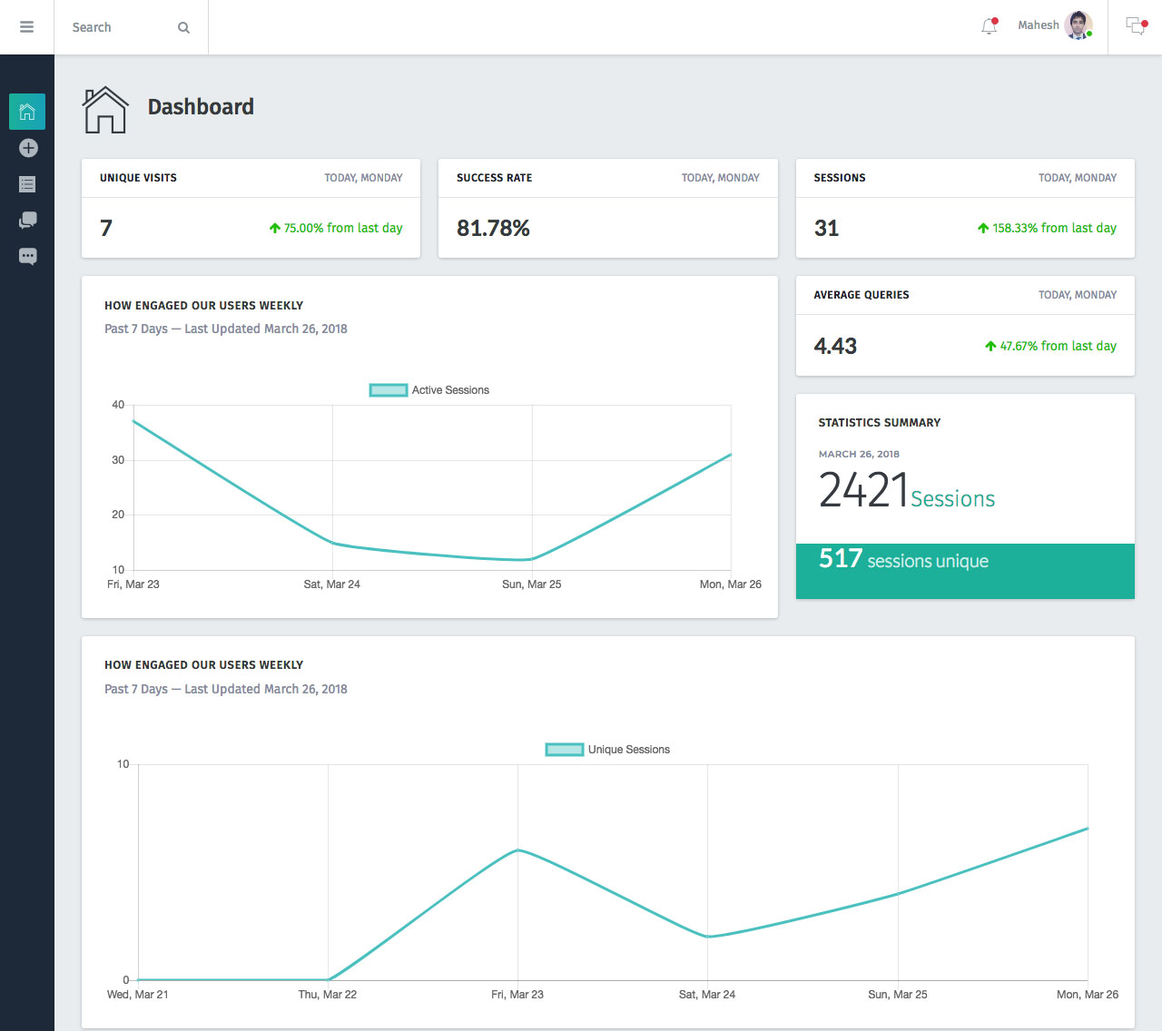This screenshot has width=1162, height=1031.
Task: Toggle Active Sessions legend swatch
Action: click(389, 390)
